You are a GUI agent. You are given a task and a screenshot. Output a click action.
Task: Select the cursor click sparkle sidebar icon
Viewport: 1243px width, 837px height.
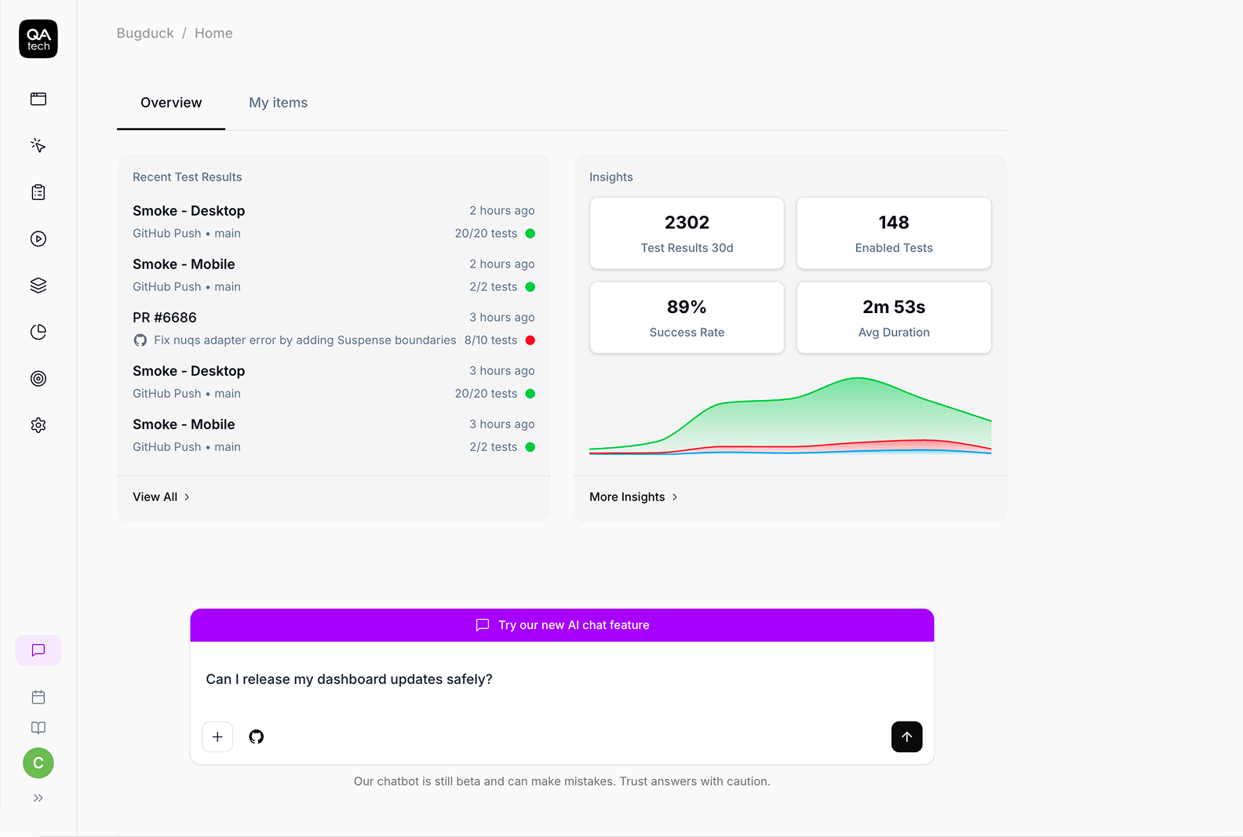click(38, 145)
